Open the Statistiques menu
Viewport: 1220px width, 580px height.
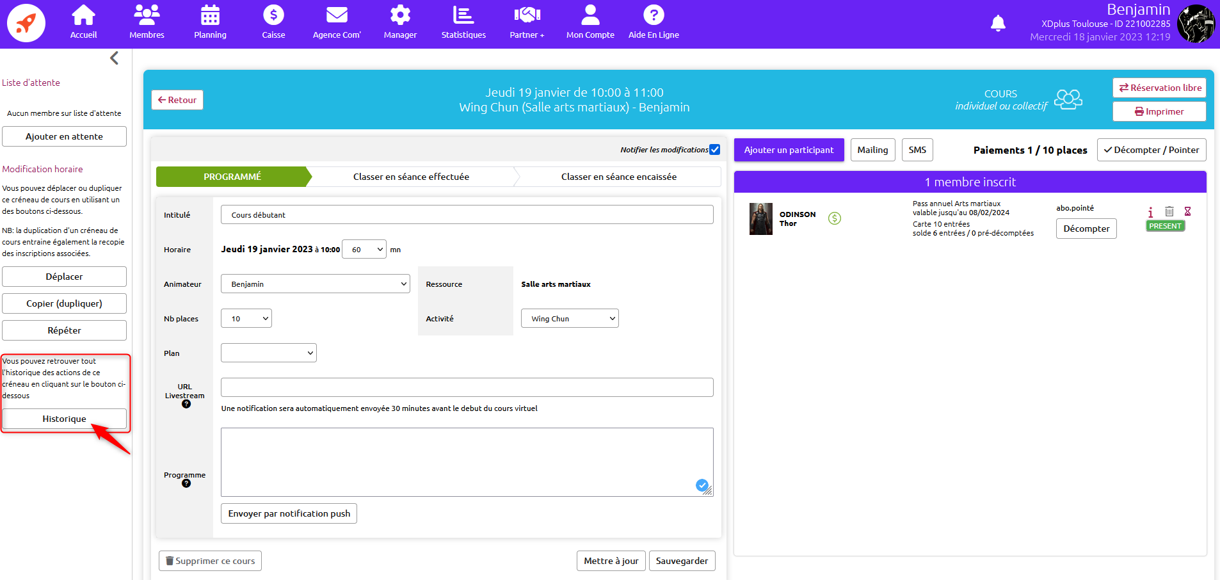[463, 23]
